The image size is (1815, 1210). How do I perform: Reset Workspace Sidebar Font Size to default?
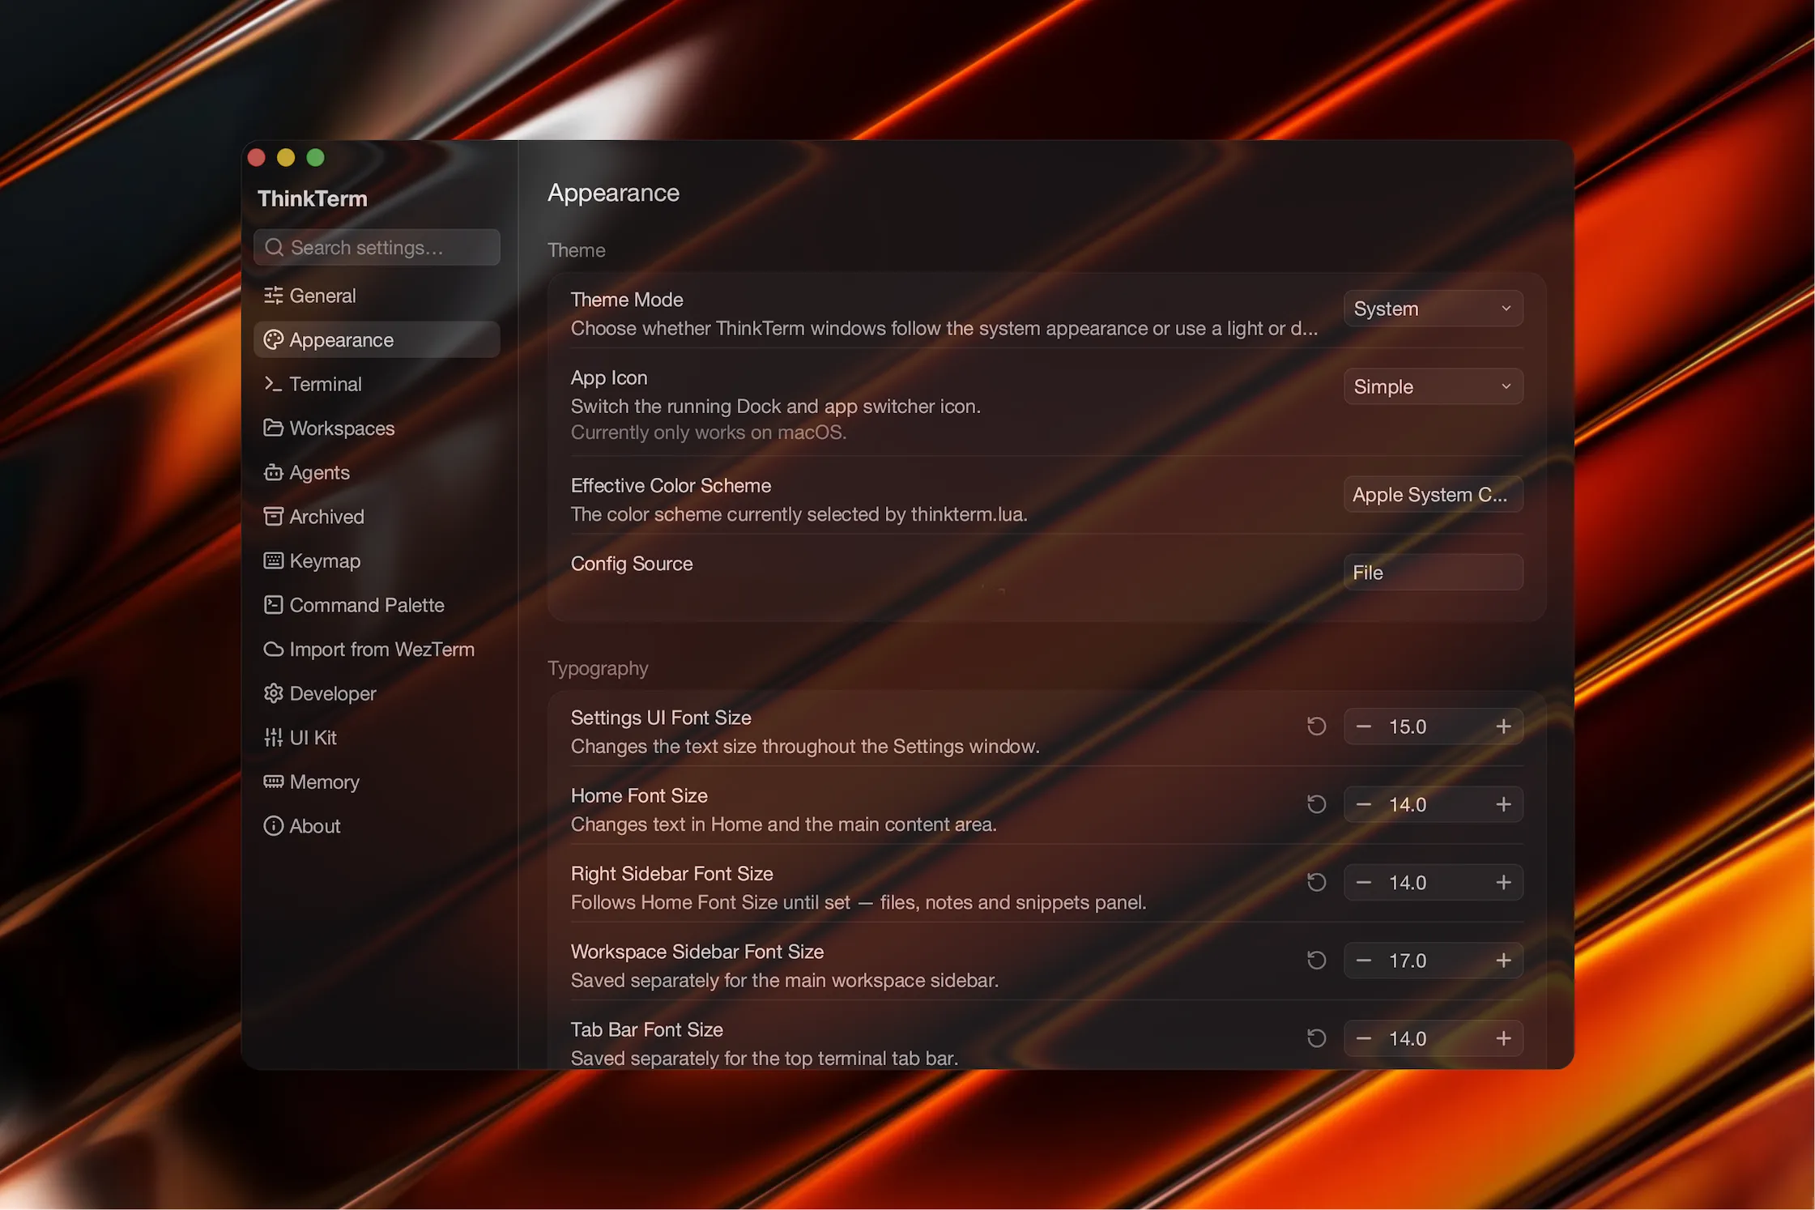click(1317, 961)
